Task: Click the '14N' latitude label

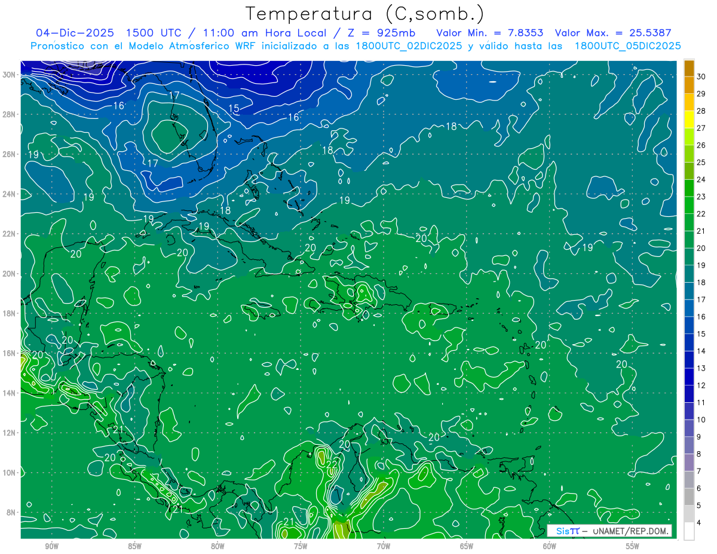Action: [10, 393]
